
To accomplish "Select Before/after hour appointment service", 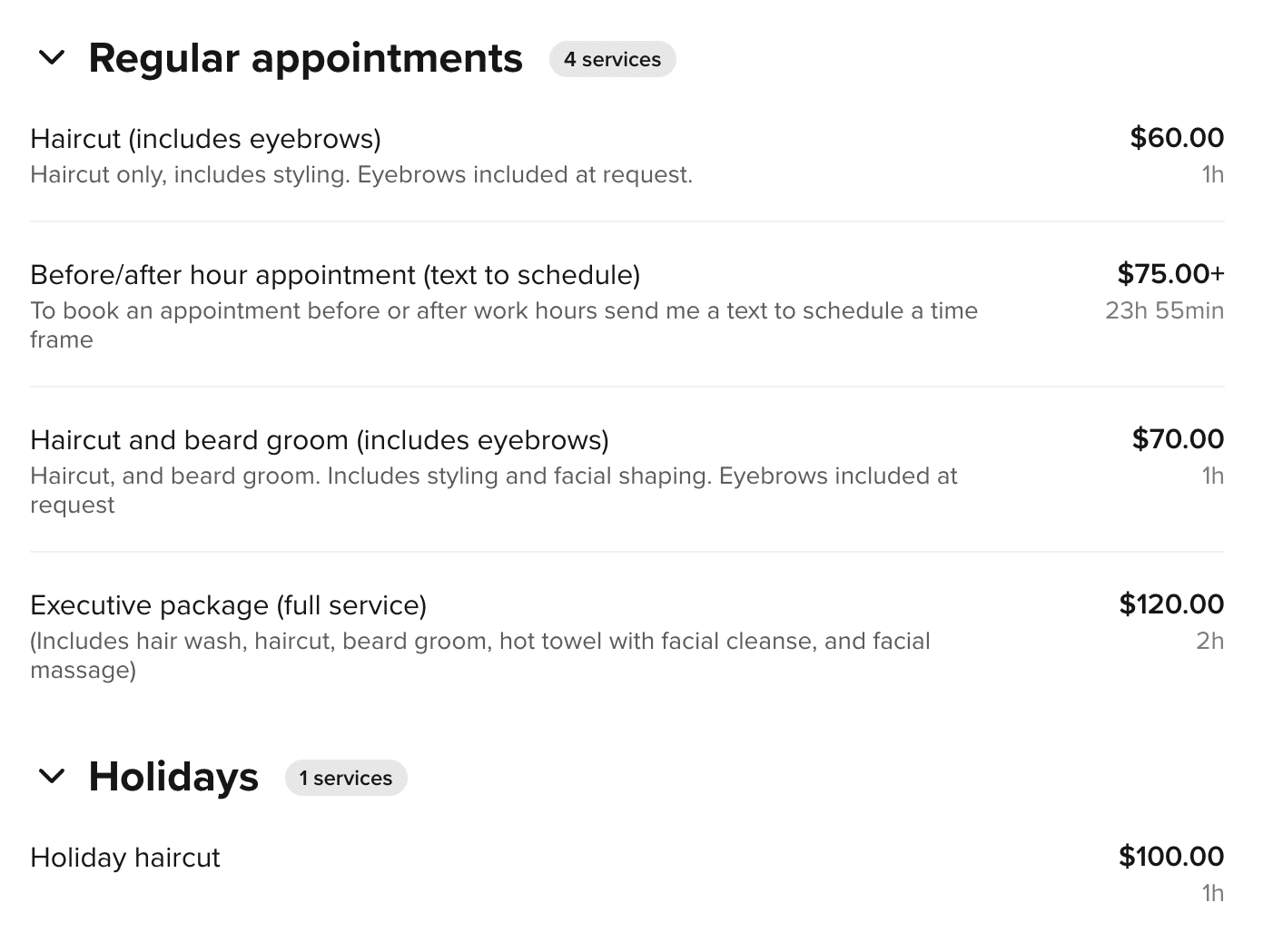I will [x=627, y=306].
